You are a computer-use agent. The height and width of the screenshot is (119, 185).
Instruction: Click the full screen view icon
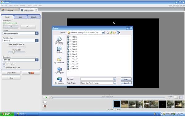(x=176, y=97)
